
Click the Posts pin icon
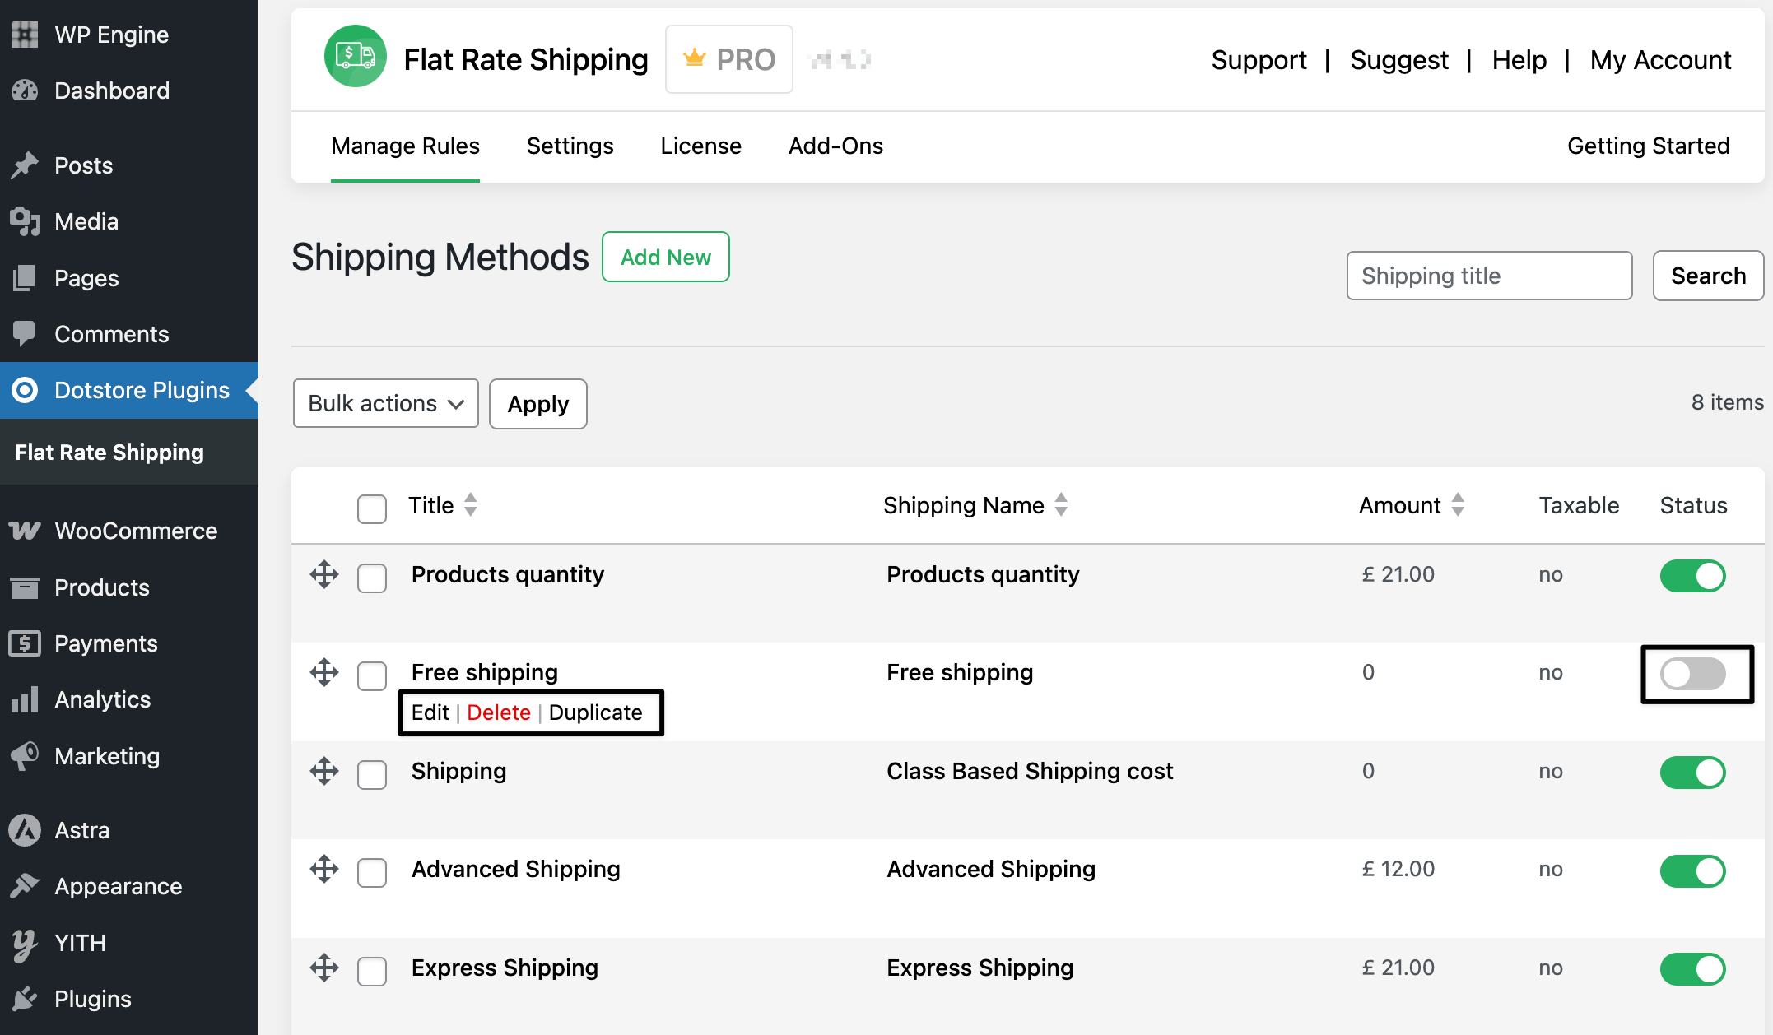pos(25,165)
